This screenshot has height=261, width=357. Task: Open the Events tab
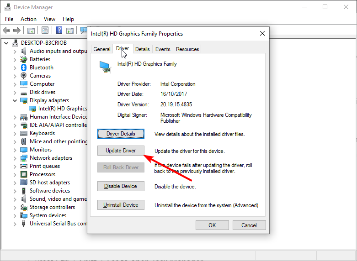(163, 49)
